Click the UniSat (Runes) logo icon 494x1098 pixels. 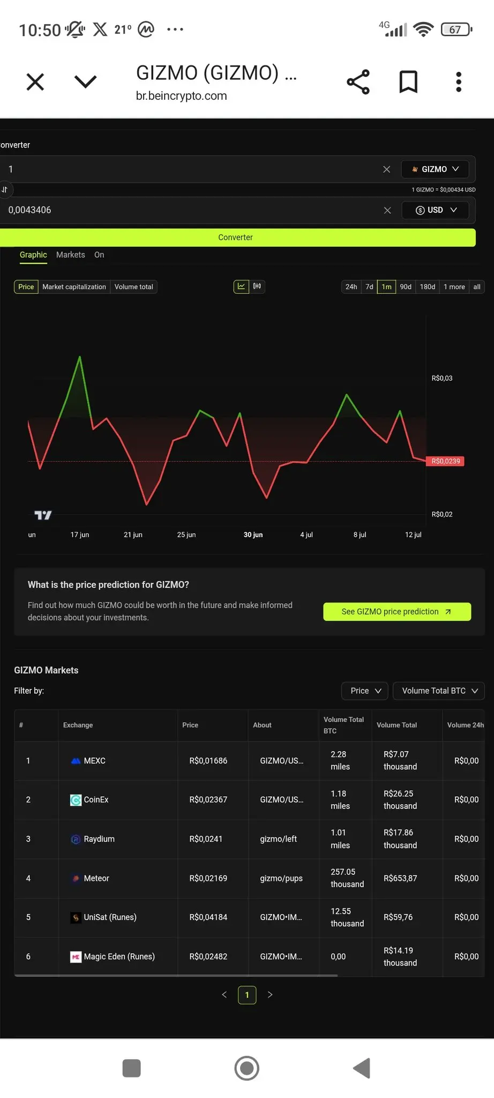click(76, 917)
